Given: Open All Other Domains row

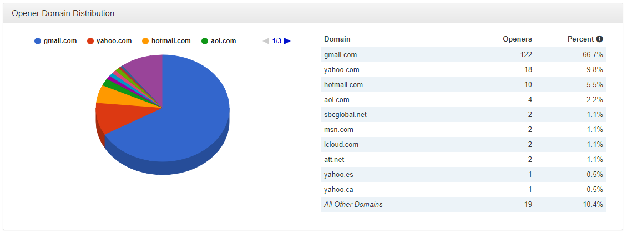Looking at the screenshot, I should click(353, 204).
